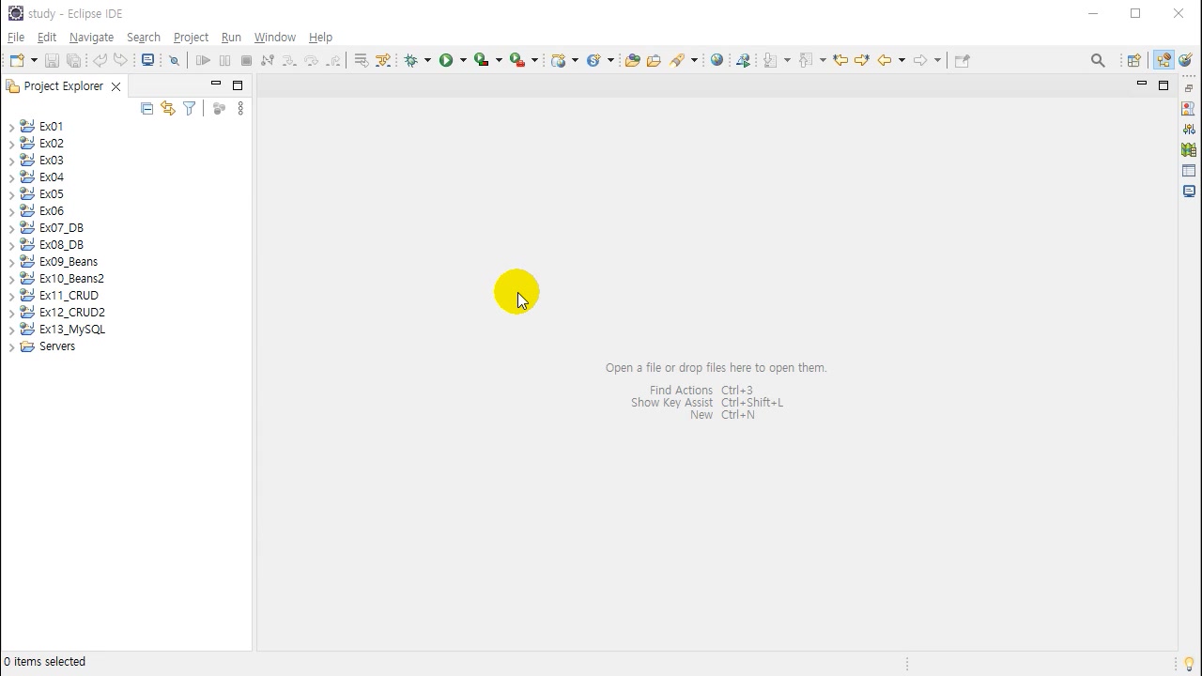Click the green Run button icon
Screen dimensions: 1202x676
(x=446, y=60)
